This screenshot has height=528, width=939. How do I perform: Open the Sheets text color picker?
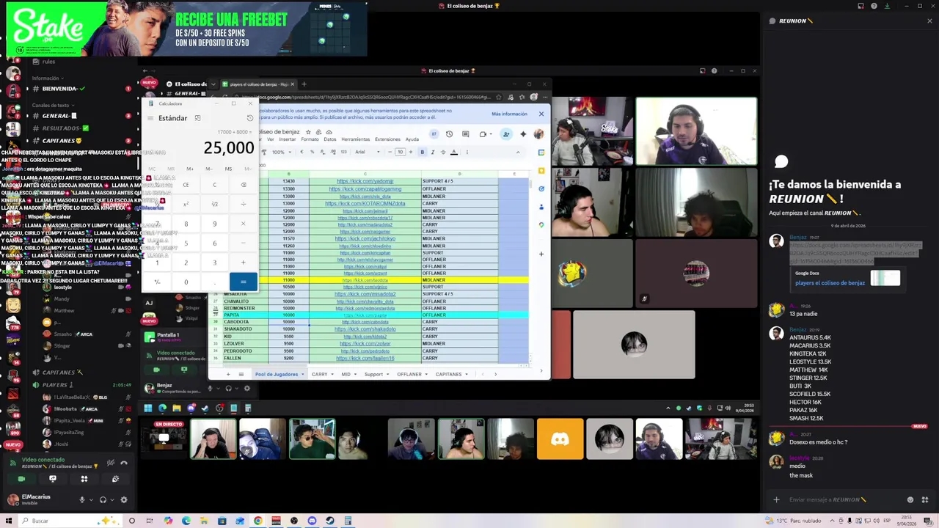[x=454, y=152]
